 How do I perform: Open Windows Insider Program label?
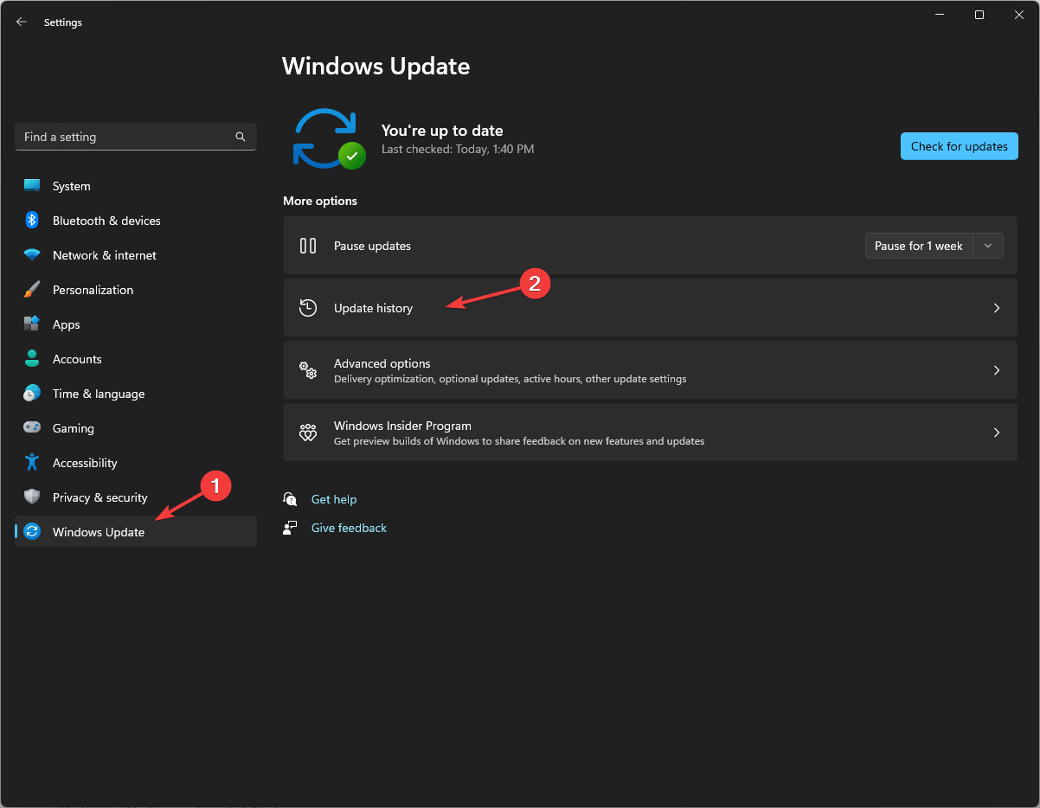point(402,426)
